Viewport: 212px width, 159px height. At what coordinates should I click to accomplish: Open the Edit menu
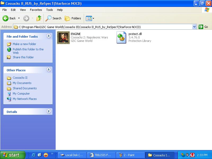pos(13,10)
